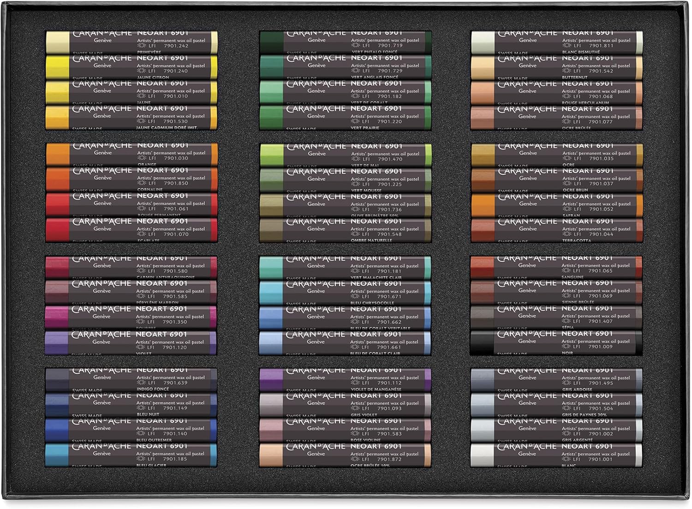Pick the Ocre pastel 7901.035
Image resolution: width=692 pixels, height=509 pixels.
coord(557,155)
